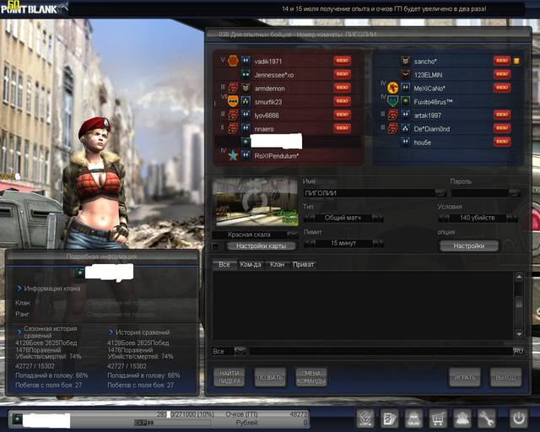The image size is (540, 432).
Task: Click Fuxito46rus green shield clan emblem
Action: pos(392,101)
